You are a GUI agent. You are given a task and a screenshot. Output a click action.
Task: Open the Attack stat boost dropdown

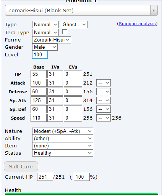tap(104, 83)
